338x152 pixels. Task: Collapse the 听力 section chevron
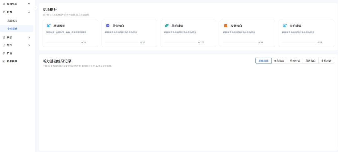click(29, 12)
